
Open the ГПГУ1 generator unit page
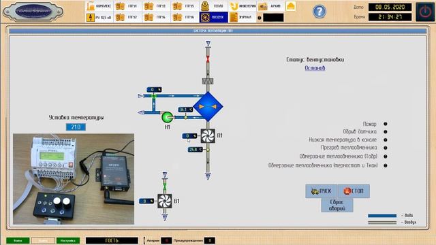point(128,6)
